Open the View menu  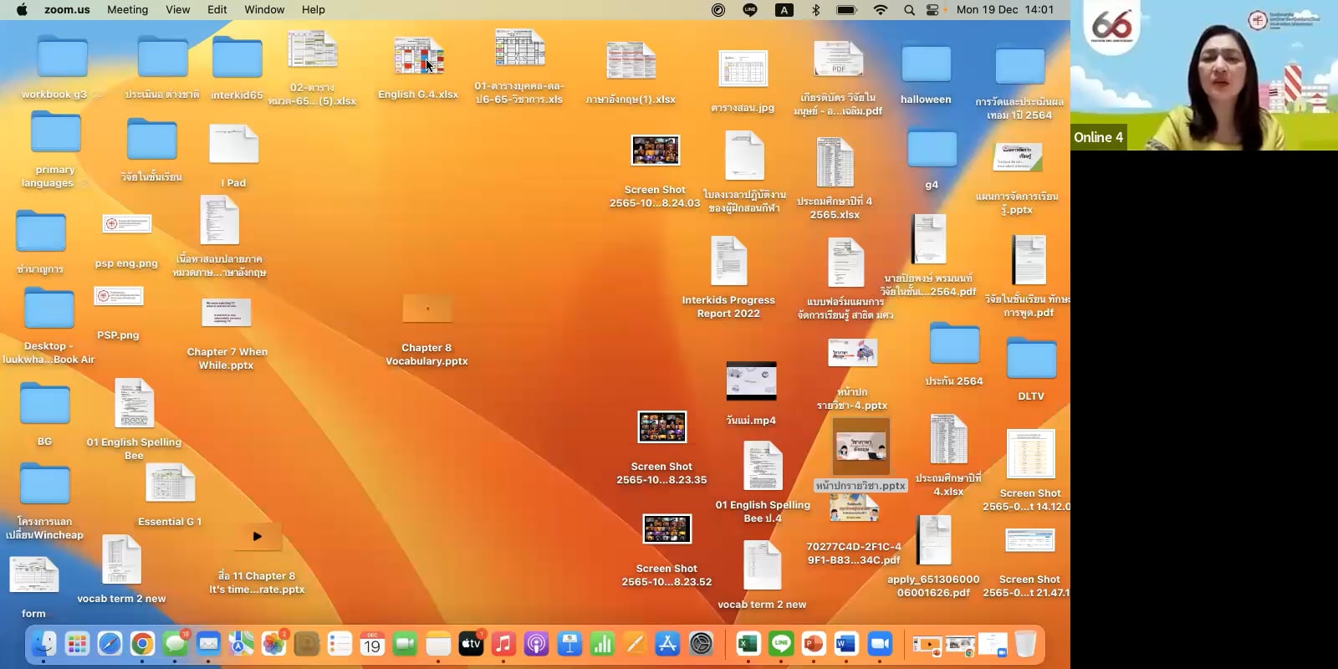(x=177, y=10)
